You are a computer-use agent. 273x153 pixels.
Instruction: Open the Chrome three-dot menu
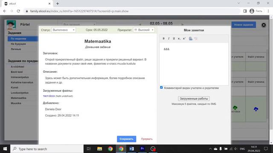(x=268, y=11)
